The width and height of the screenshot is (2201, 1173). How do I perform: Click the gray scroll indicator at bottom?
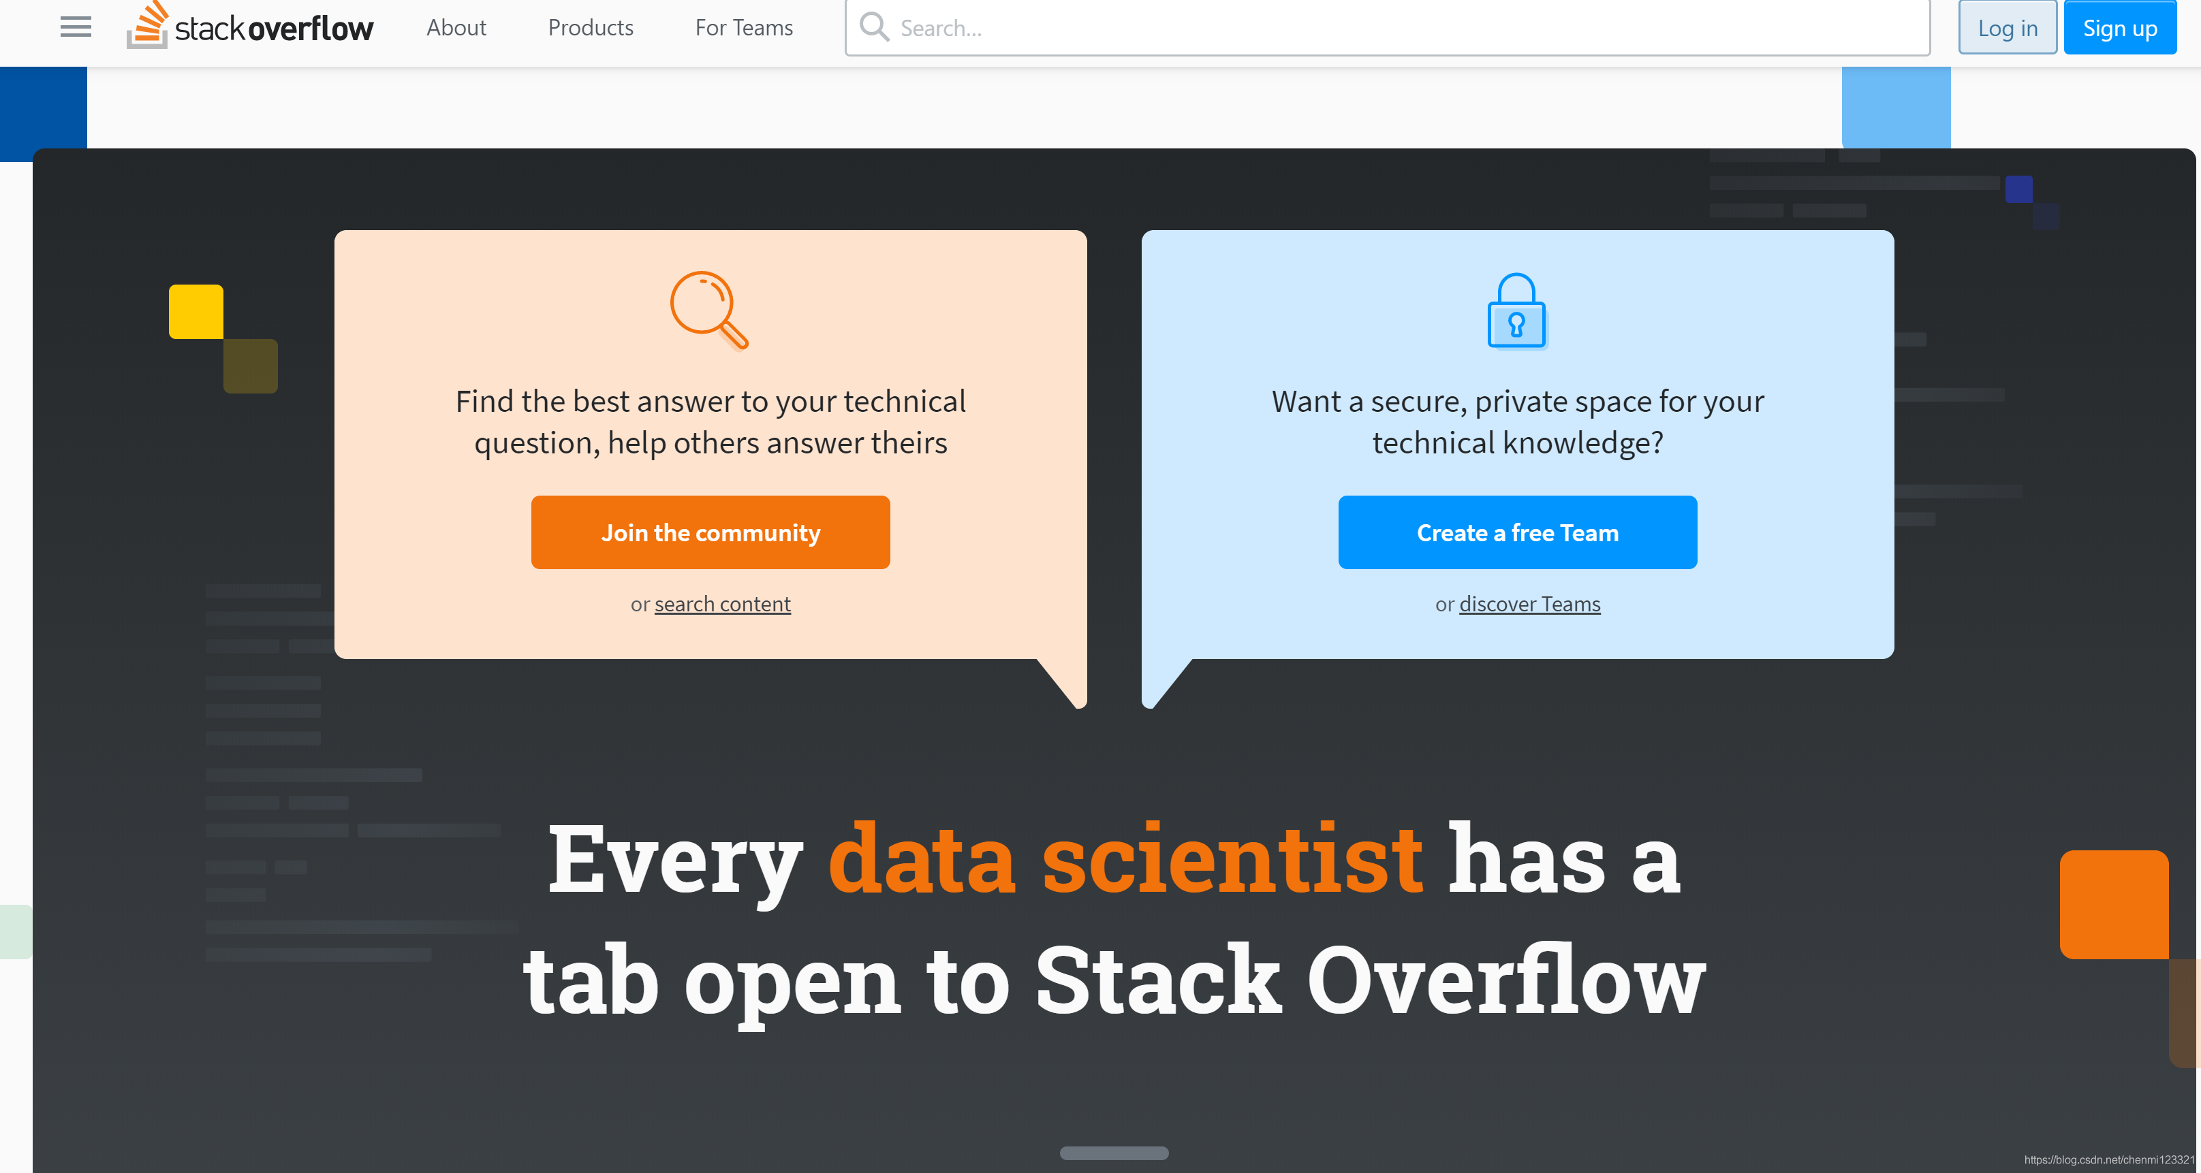point(1113,1153)
